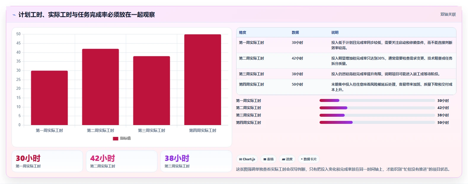
Task: Click the 双轴关联 tag in the header
Action: pyautogui.click(x=448, y=14)
